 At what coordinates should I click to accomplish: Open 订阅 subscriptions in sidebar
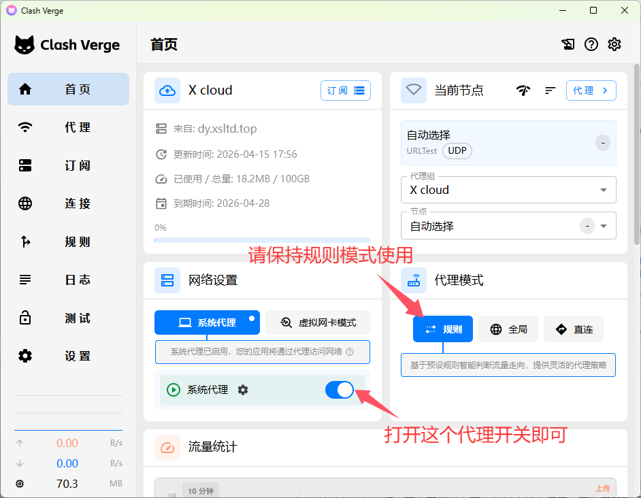pyautogui.click(x=68, y=165)
